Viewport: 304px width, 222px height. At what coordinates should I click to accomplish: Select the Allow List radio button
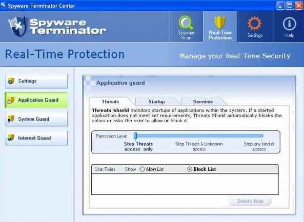click(142, 169)
